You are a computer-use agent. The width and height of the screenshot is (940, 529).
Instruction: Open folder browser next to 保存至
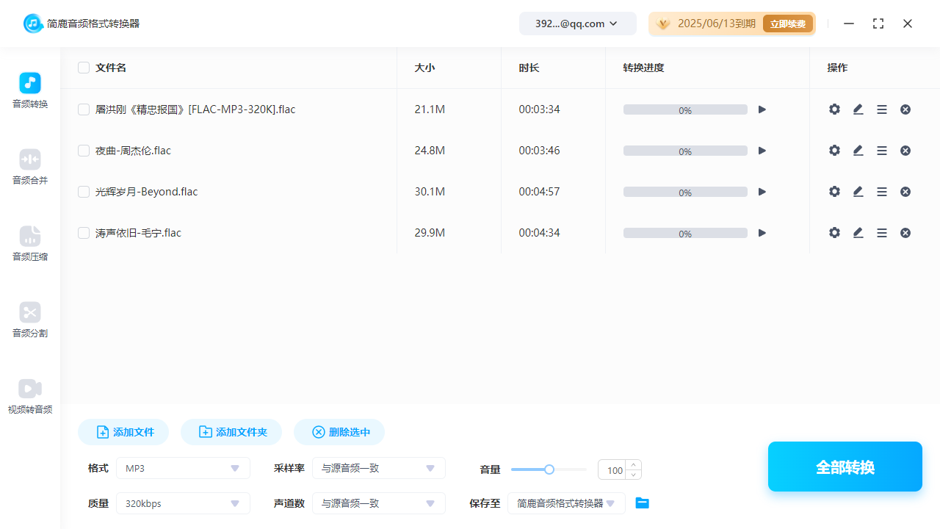point(642,503)
